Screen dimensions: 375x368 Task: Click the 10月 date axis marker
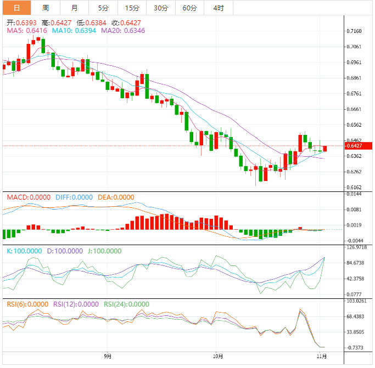coord(218,356)
